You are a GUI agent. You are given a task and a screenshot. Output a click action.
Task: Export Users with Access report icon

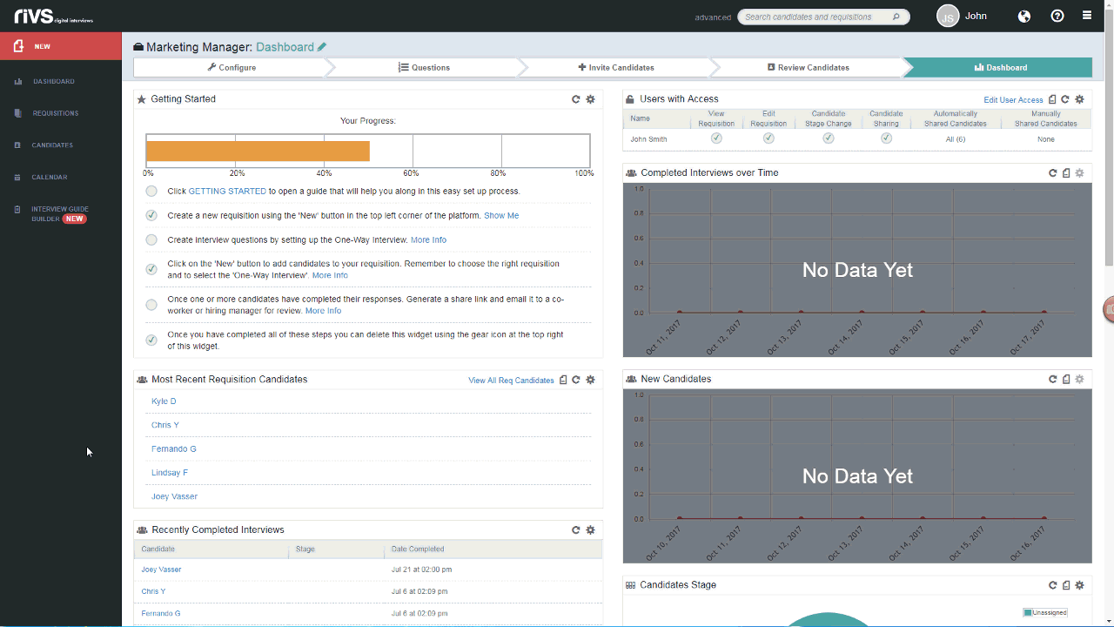[x=1052, y=99]
